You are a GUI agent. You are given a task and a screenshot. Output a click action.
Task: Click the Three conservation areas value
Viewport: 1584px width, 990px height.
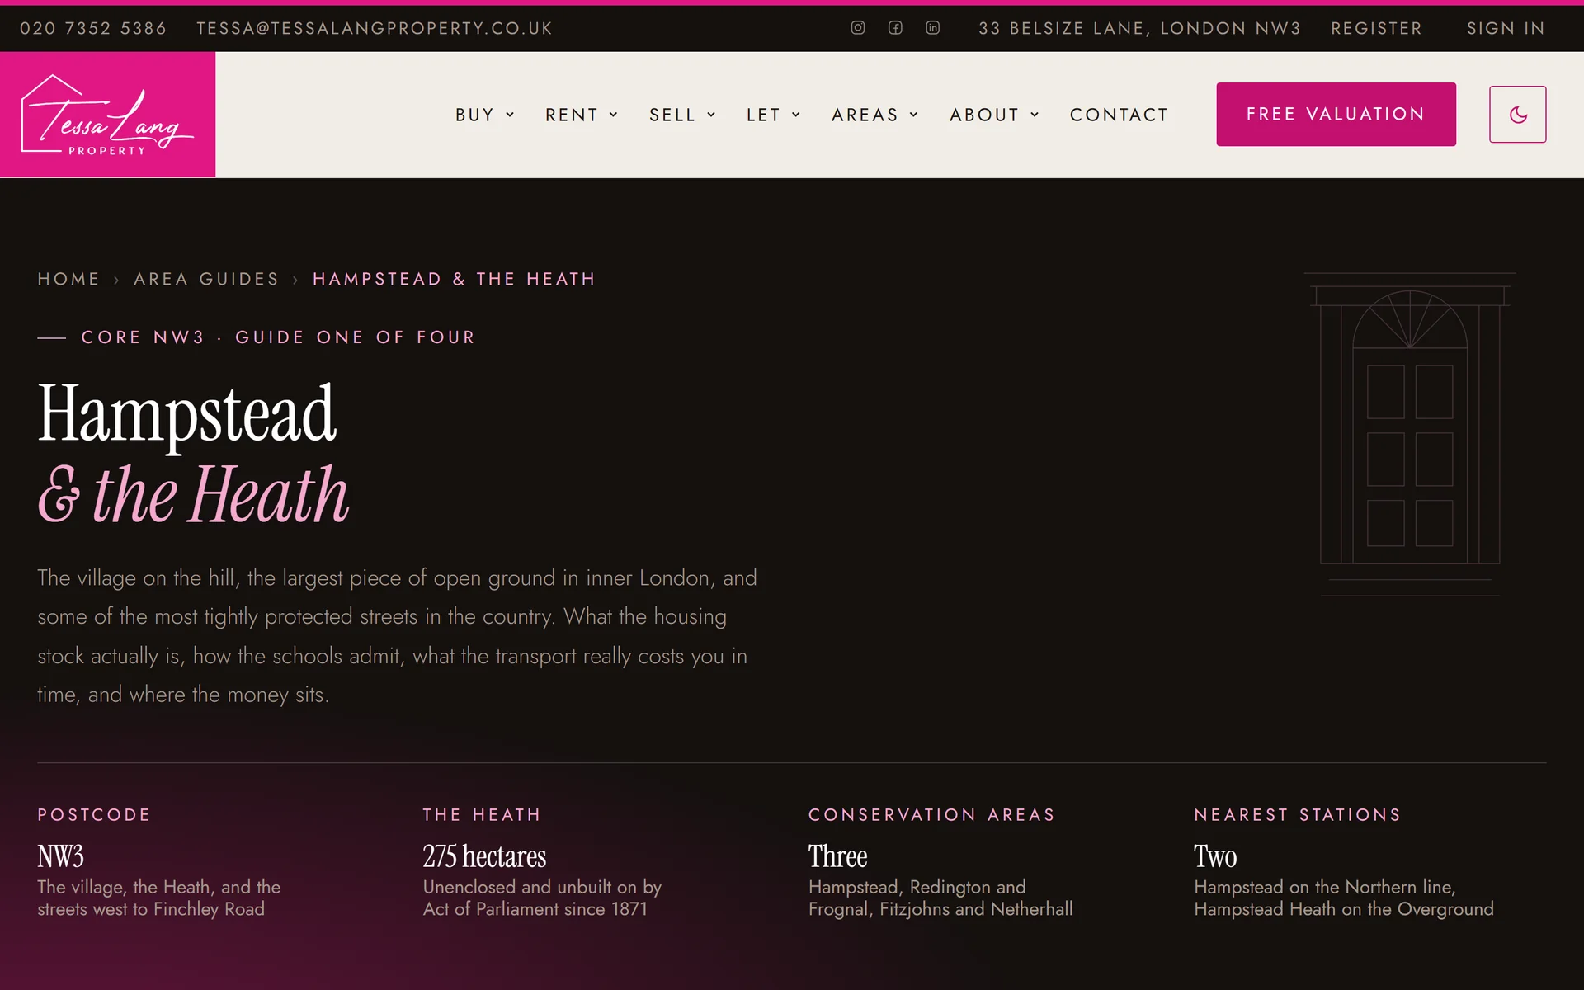[837, 856]
